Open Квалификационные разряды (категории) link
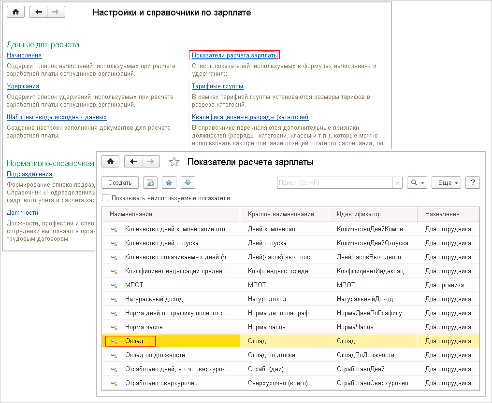 [250, 117]
